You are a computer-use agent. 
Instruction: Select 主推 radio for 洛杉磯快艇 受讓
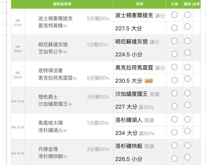174,145
